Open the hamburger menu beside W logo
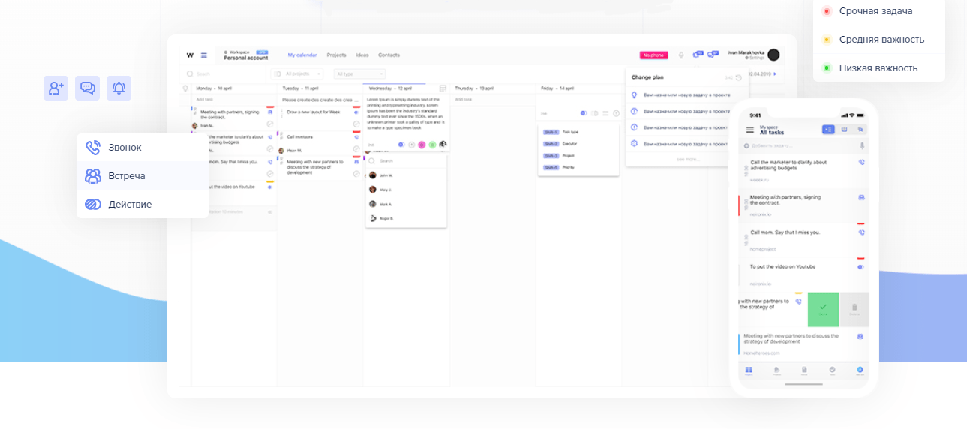Screen dimensions: 967x429 pos(204,55)
